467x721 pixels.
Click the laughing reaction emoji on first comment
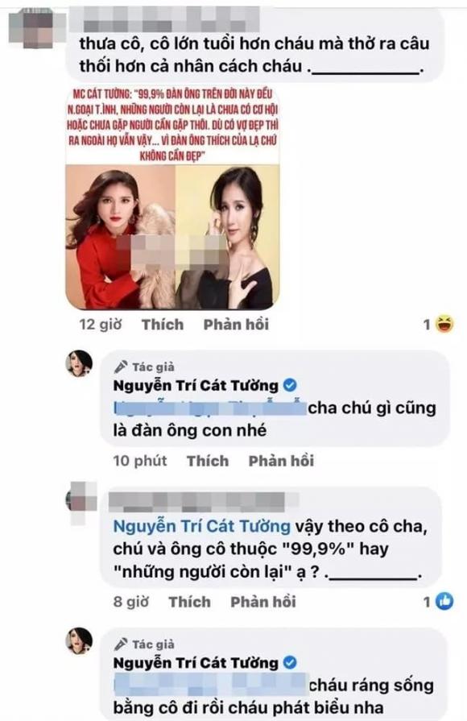pyautogui.click(x=444, y=325)
